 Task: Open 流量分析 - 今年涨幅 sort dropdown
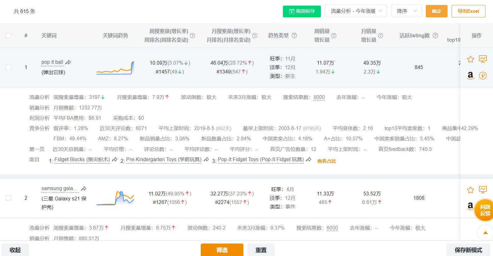355,11
